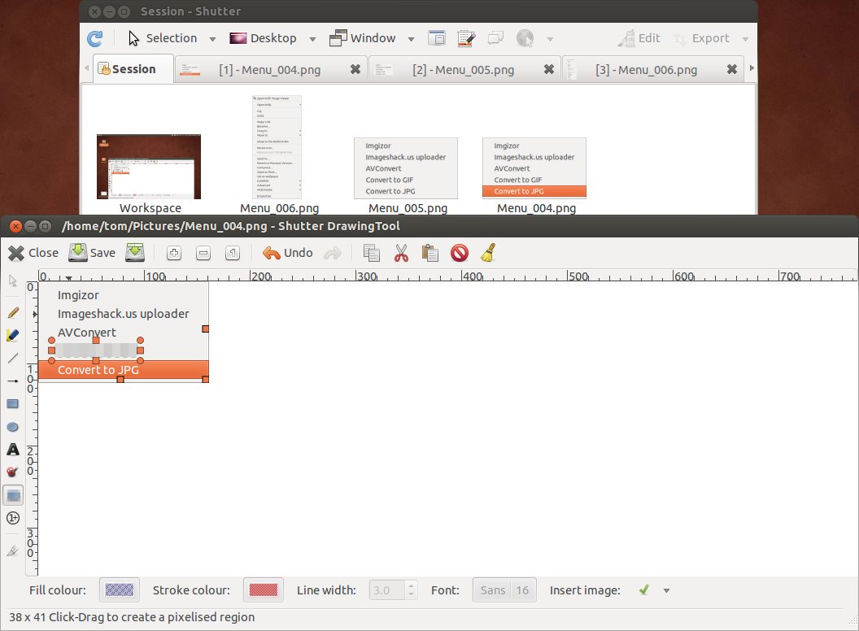Pick the ellipse drawing tool
Viewport: 859px width, 631px height.
(13, 427)
